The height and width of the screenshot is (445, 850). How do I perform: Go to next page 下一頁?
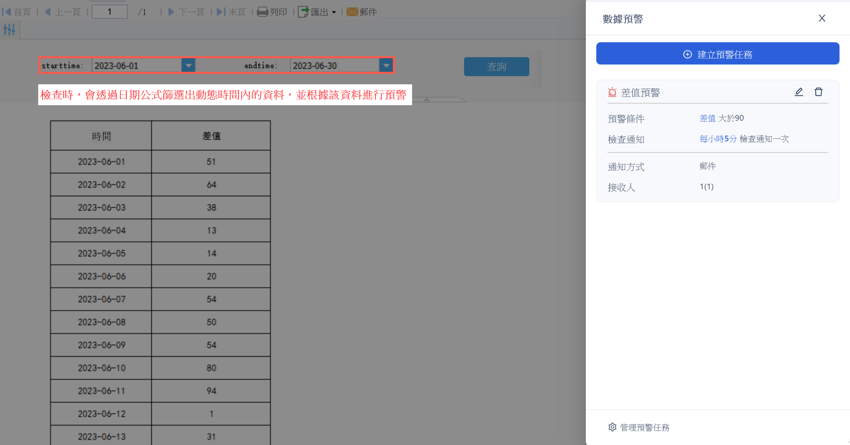(186, 12)
